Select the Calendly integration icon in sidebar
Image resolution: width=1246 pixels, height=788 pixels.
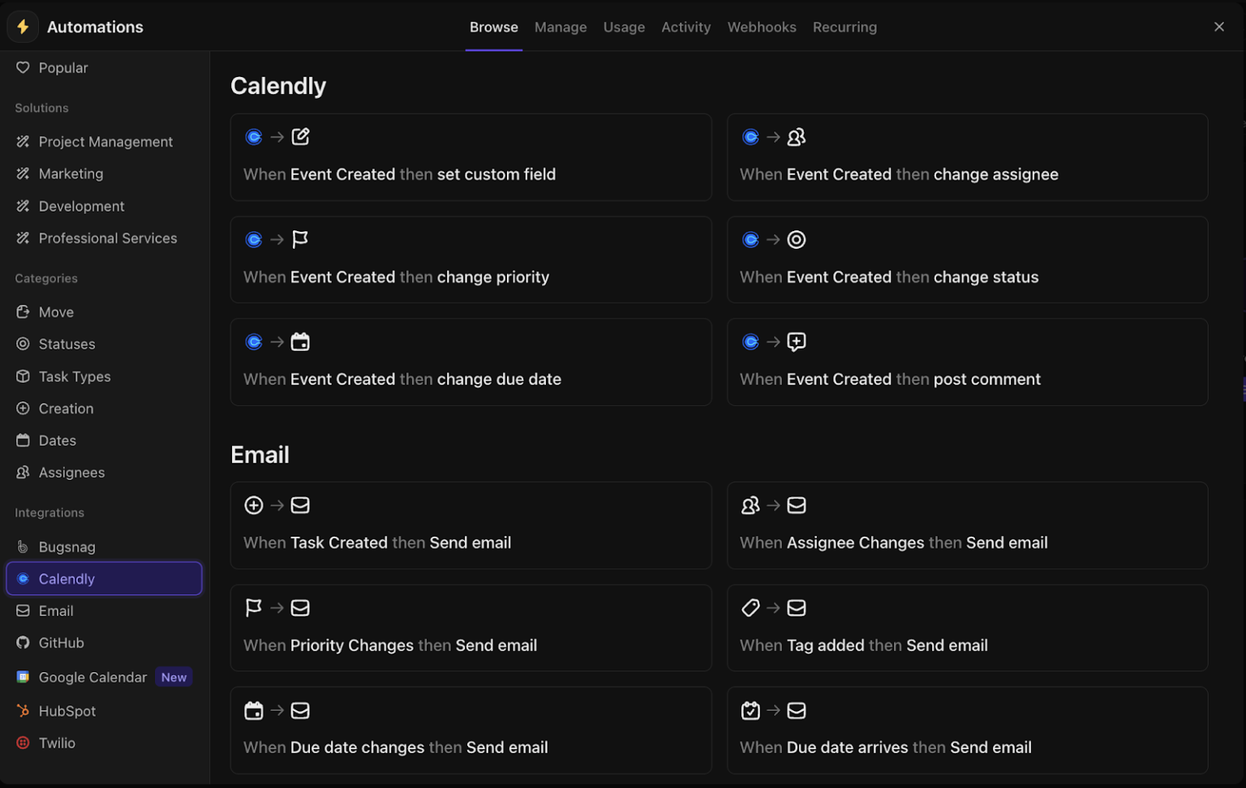coord(24,579)
